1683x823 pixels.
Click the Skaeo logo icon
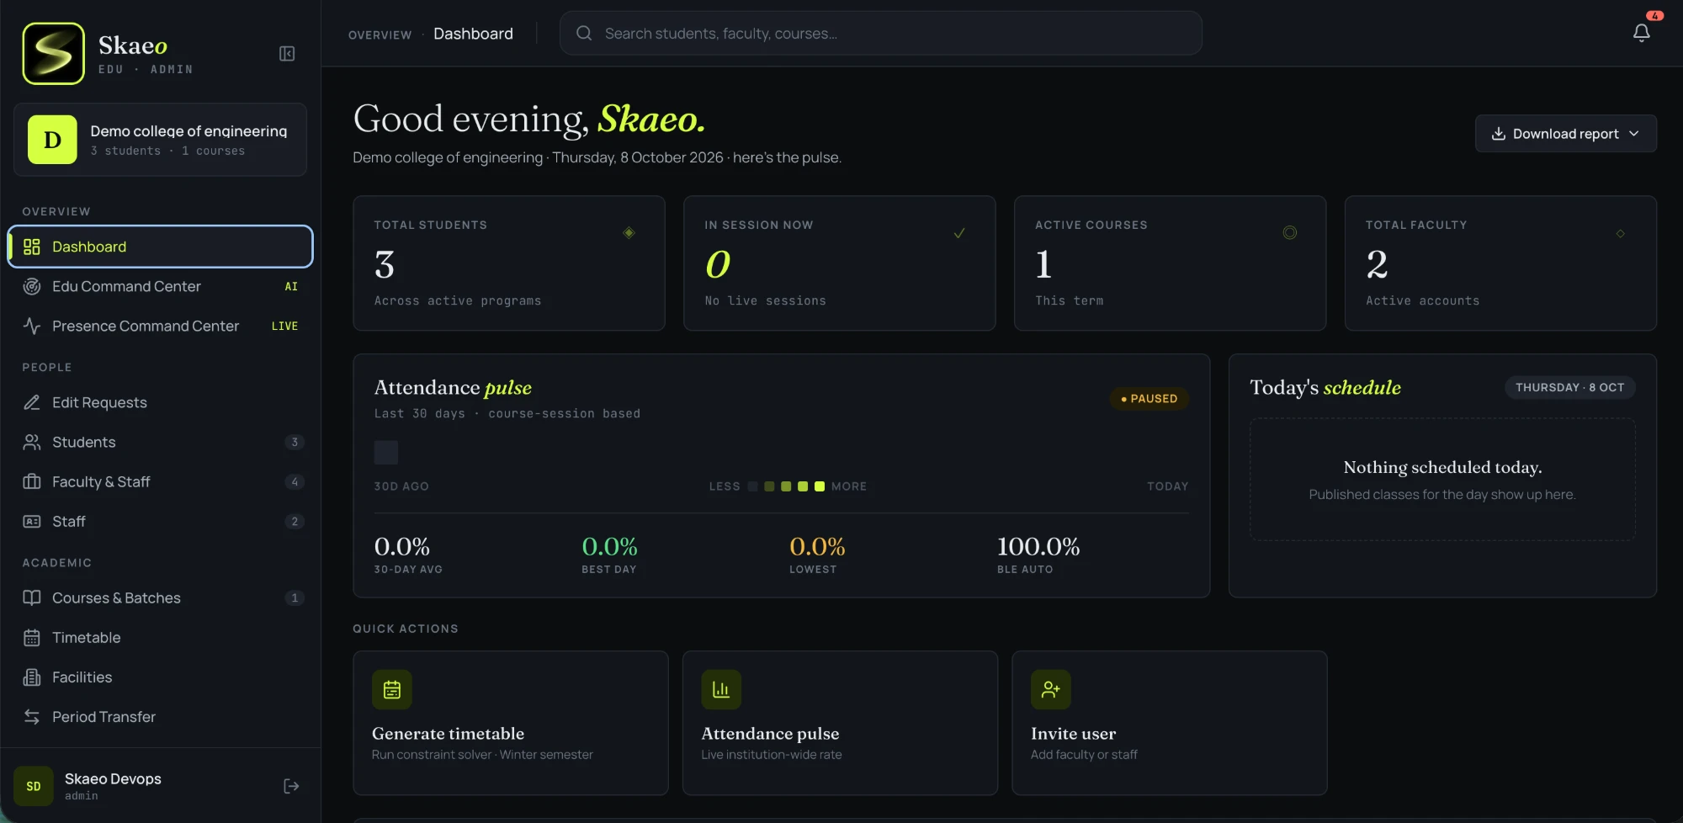(x=54, y=54)
